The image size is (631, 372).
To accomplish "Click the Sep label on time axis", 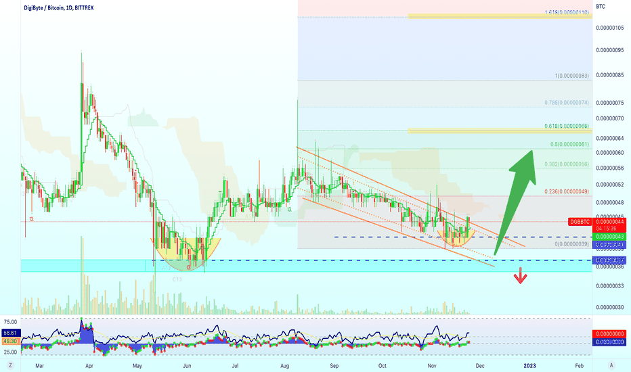I will tap(334, 365).
